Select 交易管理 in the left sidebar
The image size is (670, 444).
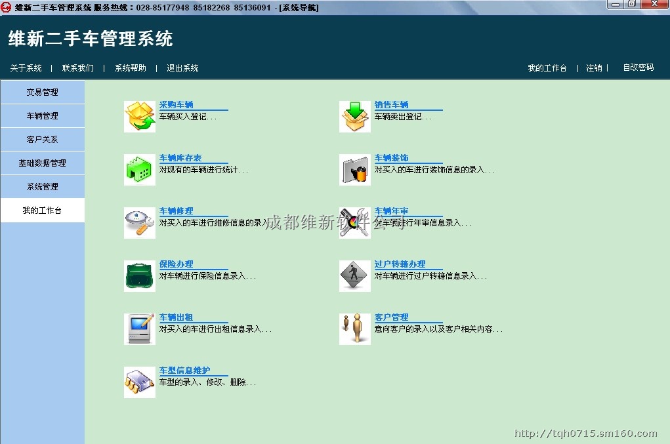coord(42,92)
